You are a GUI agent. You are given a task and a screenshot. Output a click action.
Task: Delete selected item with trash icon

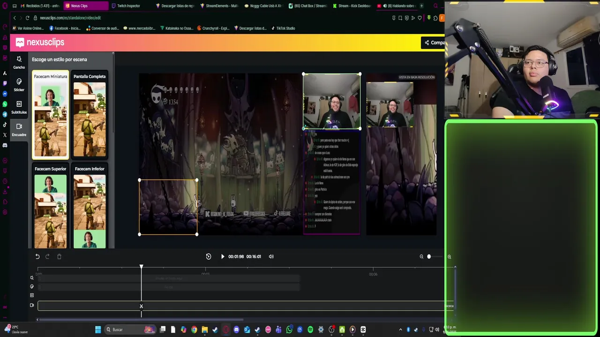(59, 256)
